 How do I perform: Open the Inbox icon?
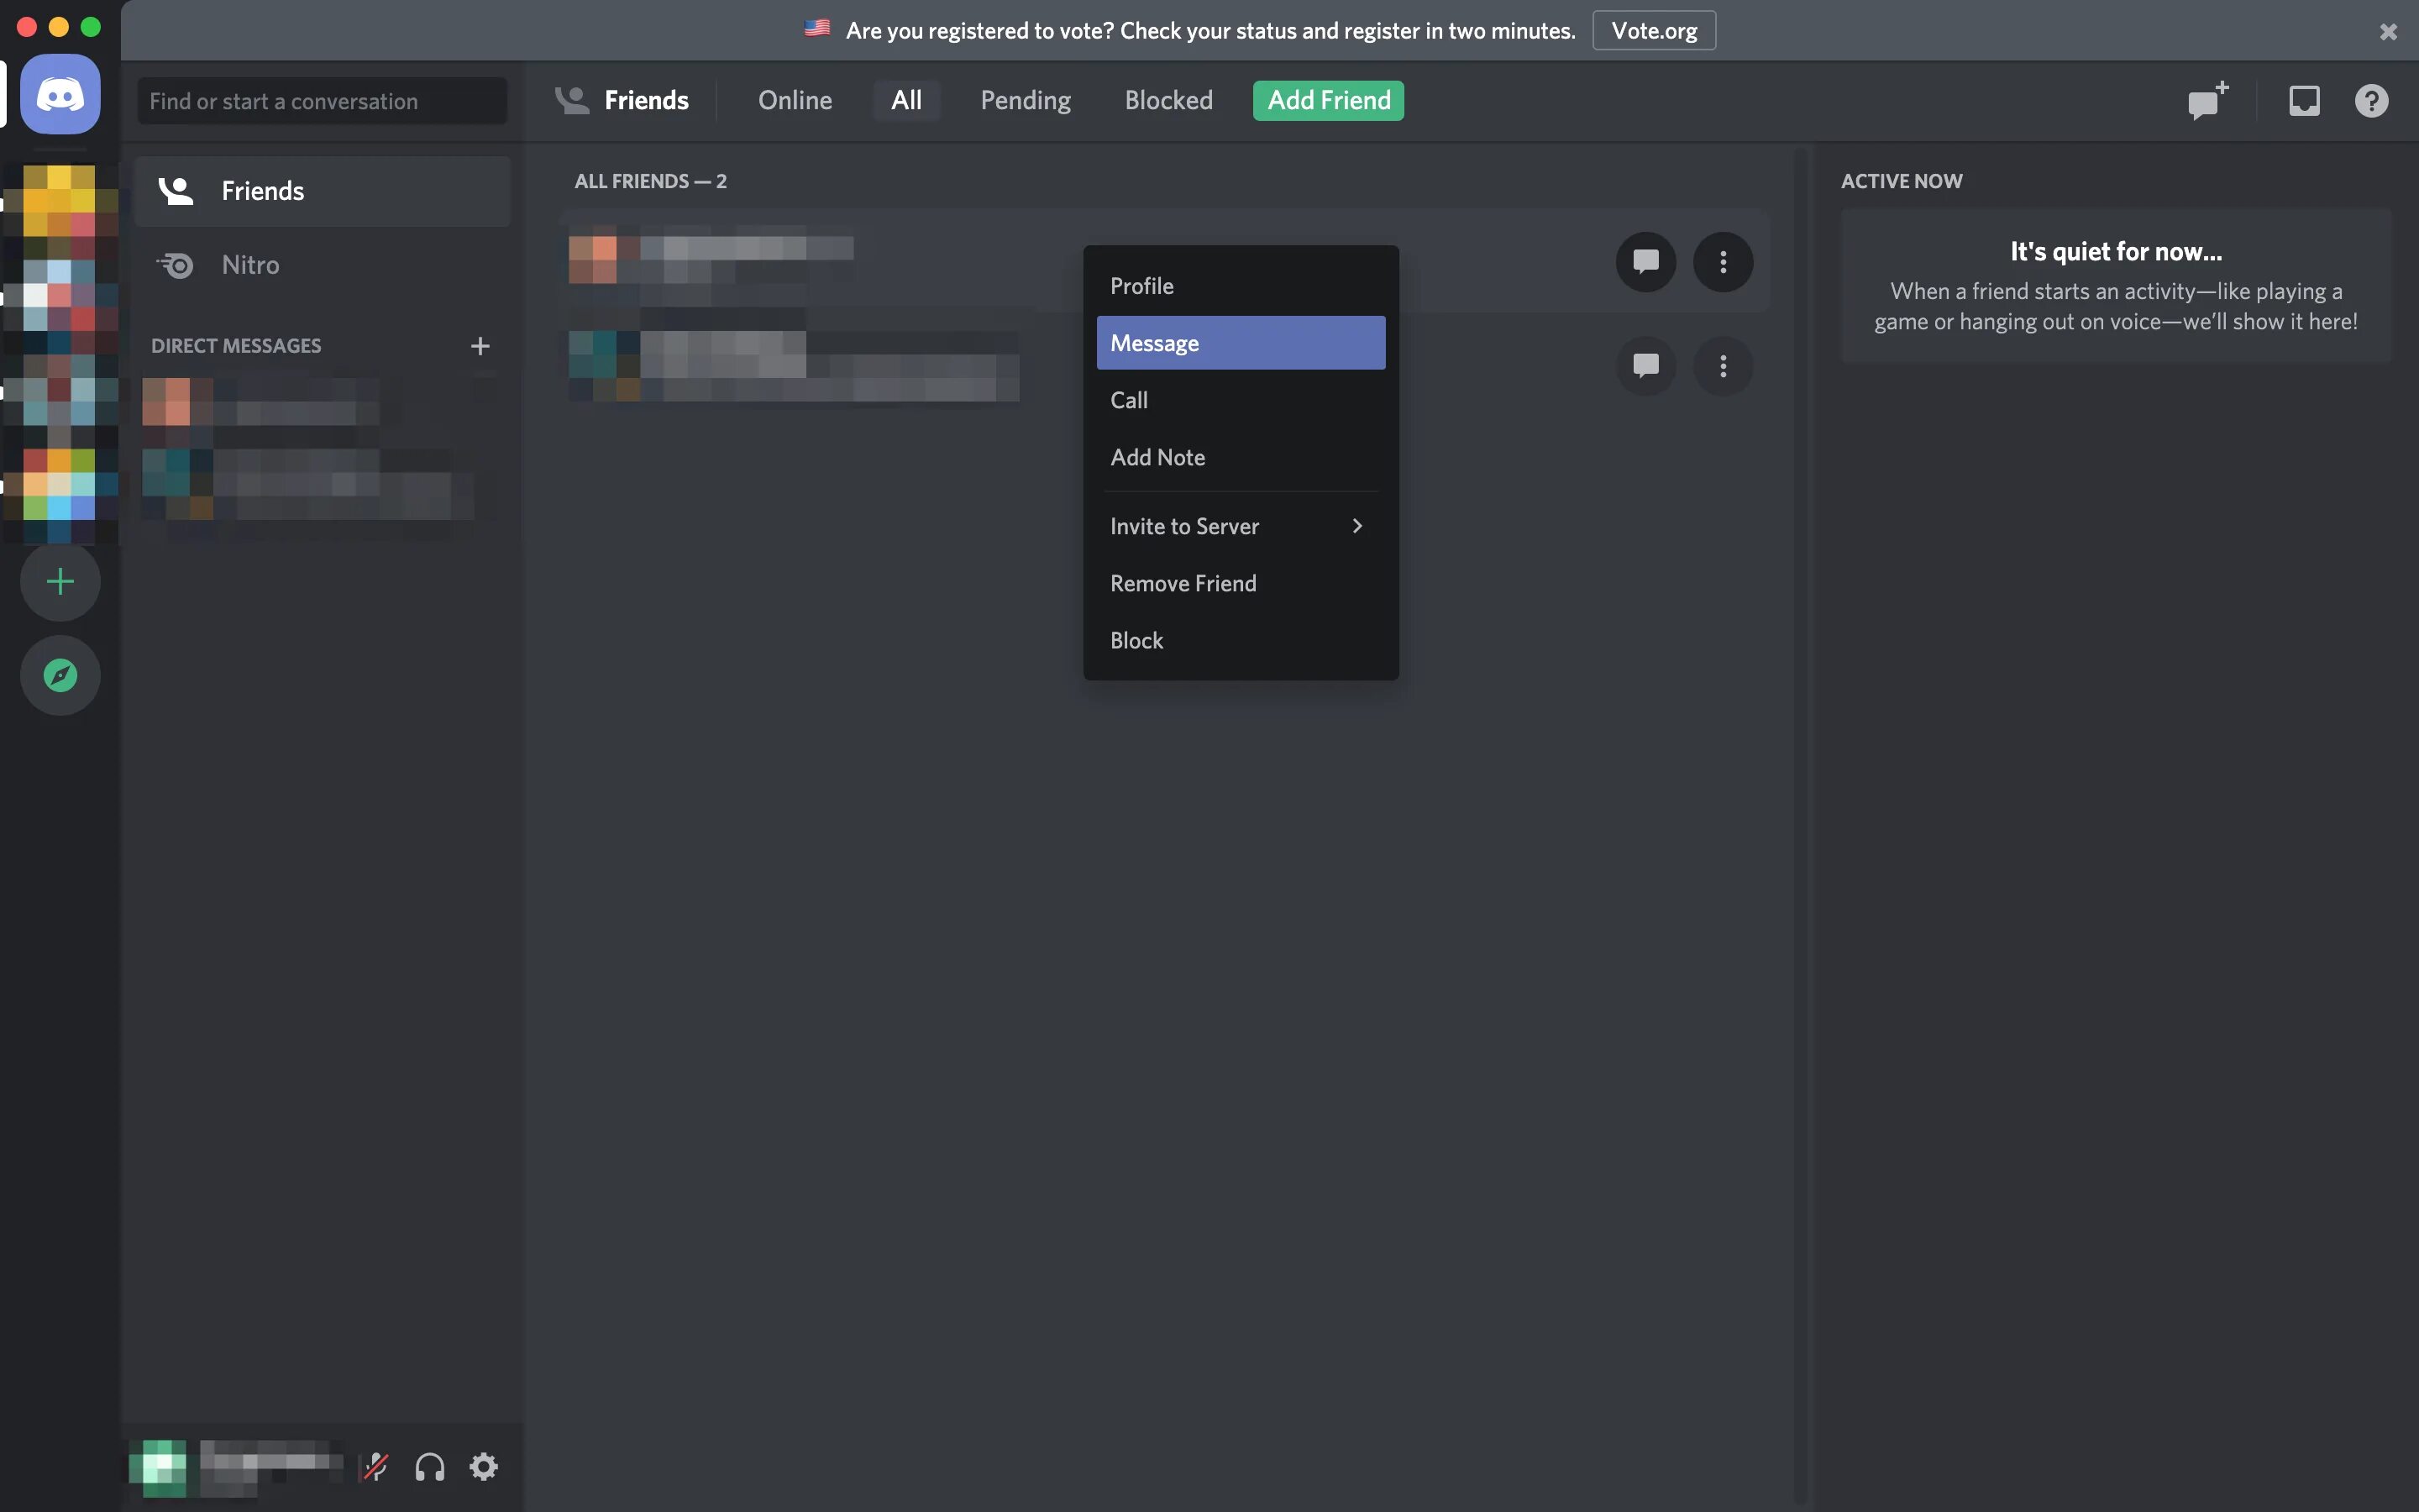click(x=2304, y=101)
